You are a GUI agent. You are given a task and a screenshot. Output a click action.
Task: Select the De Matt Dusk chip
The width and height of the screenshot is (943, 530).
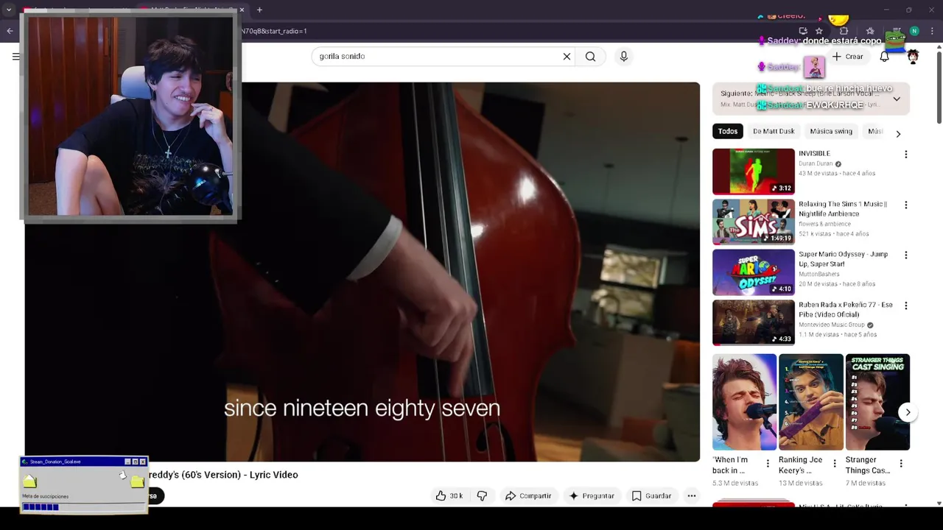(774, 131)
